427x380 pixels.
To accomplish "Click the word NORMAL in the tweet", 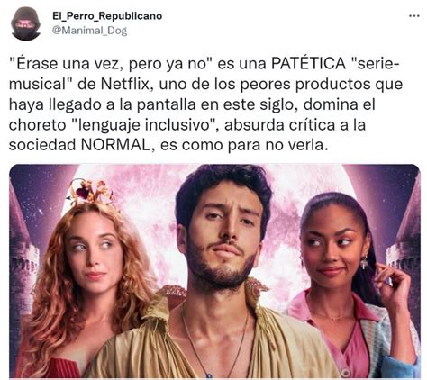I will tap(115, 145).
